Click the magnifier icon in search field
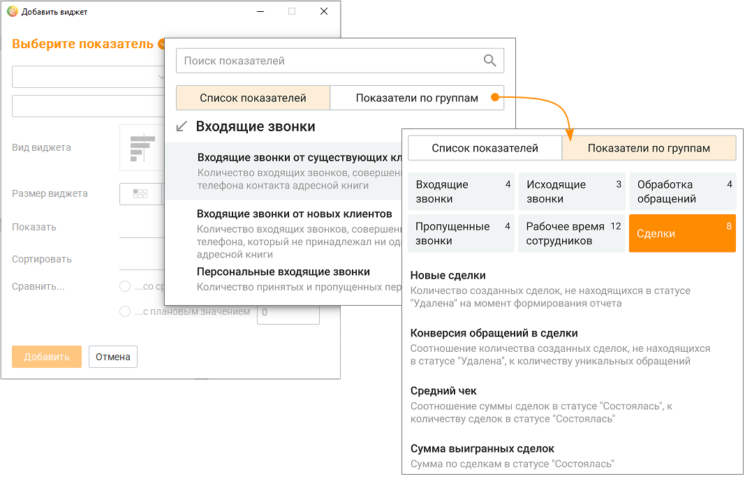The image size is (752, 481). pos(489,61)
